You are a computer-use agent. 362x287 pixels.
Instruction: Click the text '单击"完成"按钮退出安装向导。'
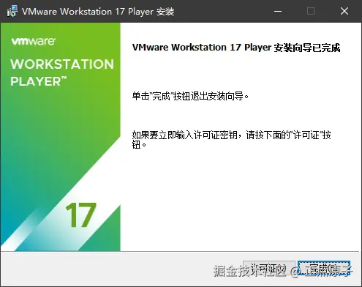[x=190, y=96]
